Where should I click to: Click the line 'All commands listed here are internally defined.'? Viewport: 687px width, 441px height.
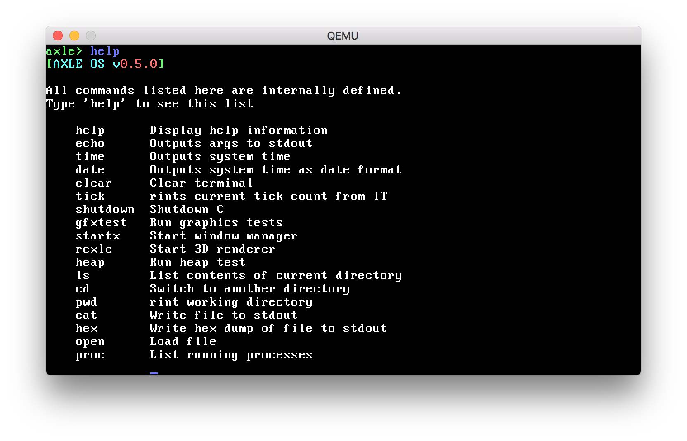click(x=223, y=90)
